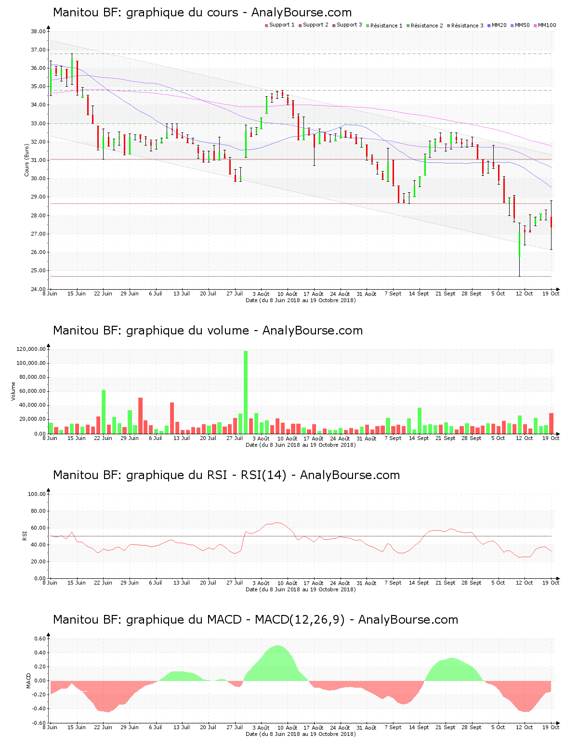Click the Support 1 legend color square

[x=266, y=25]
